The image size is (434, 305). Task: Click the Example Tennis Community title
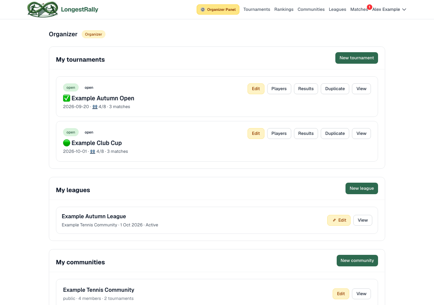tap(99, 290)
